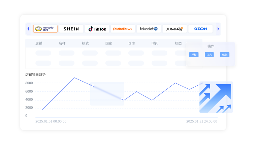This screenshot has height=145, width=256.
Task: Click the 时间 column header
Action: [155, 43]
